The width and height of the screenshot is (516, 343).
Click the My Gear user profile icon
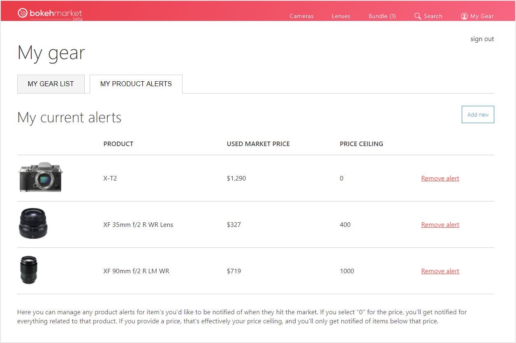pyautogui.click(x=464, y=16)
